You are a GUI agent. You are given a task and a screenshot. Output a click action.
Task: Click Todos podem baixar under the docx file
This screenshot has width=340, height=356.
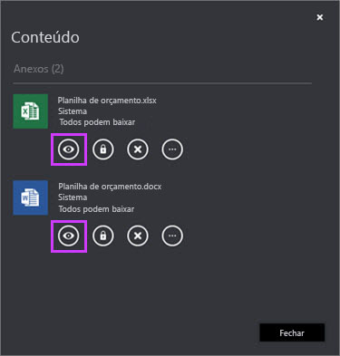[96, 209]
